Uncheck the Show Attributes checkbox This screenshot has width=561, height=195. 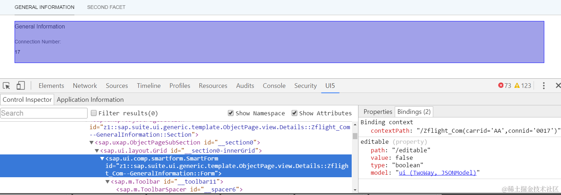(294, 113)
